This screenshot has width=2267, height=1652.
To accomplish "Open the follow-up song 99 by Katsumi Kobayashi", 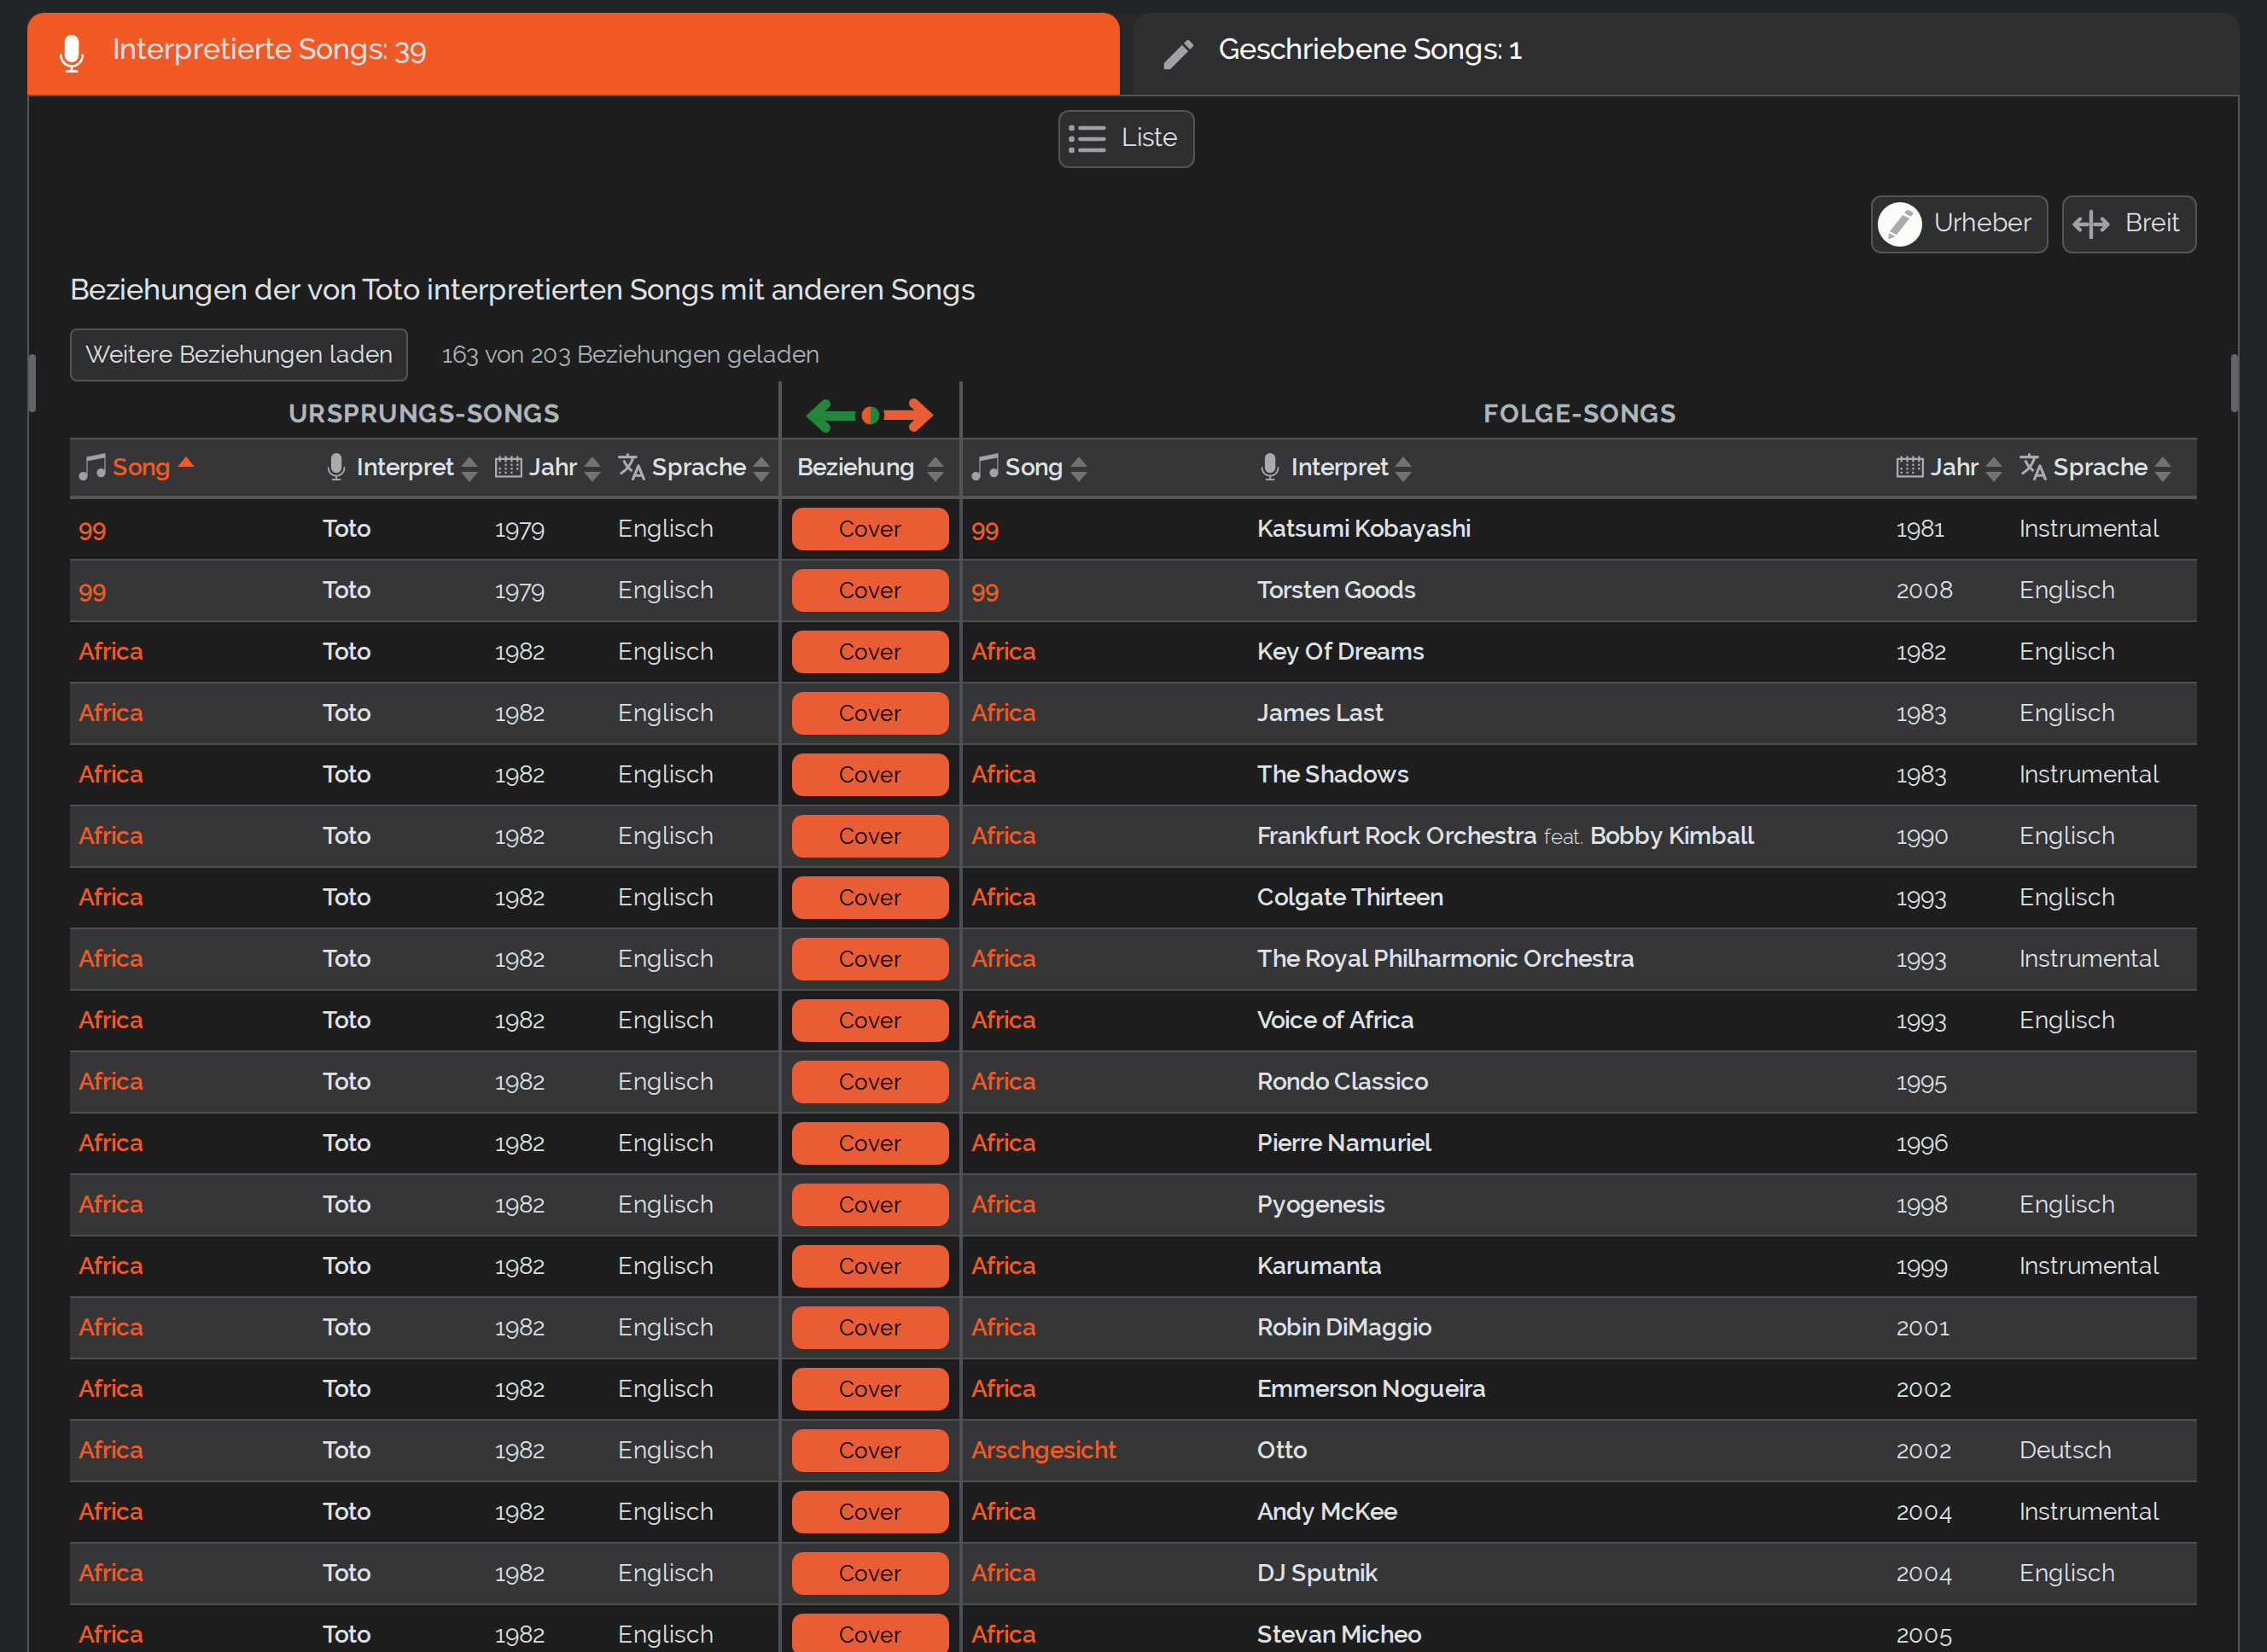I will click(985, 530).
